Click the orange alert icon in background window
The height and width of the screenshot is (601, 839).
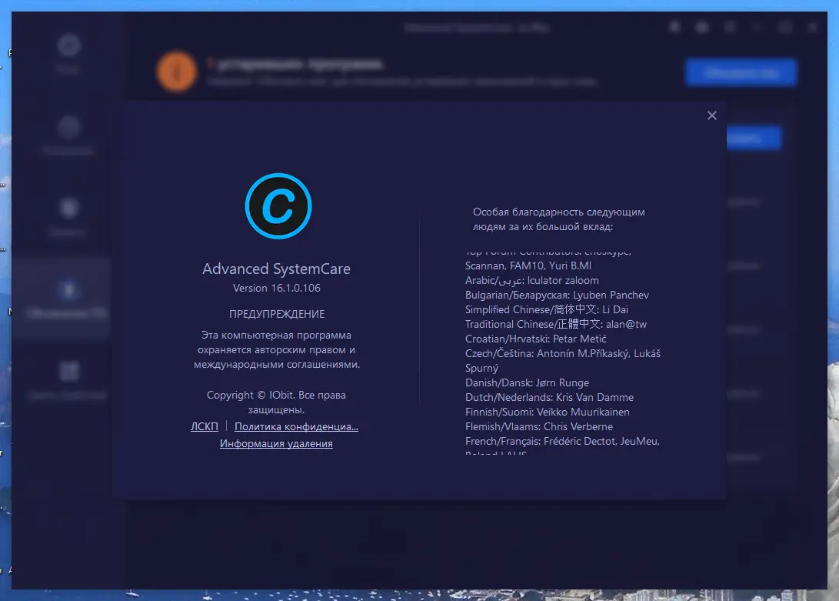[x=177, y=72]
